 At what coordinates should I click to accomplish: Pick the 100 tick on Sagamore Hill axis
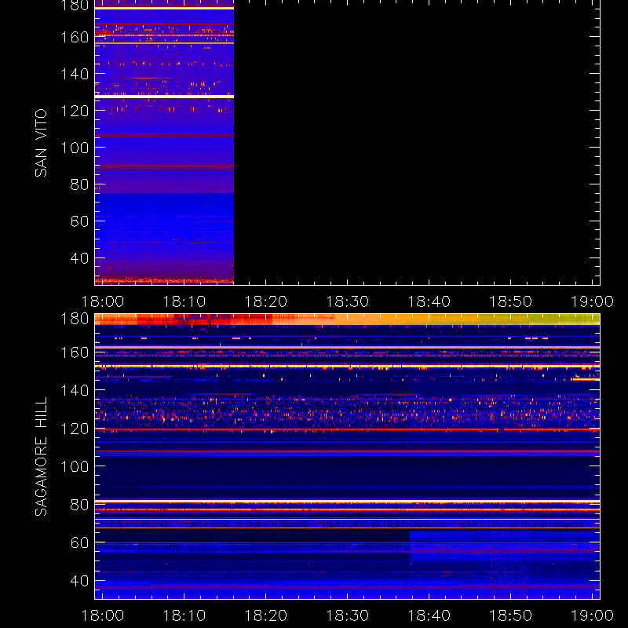pos(75,466)
